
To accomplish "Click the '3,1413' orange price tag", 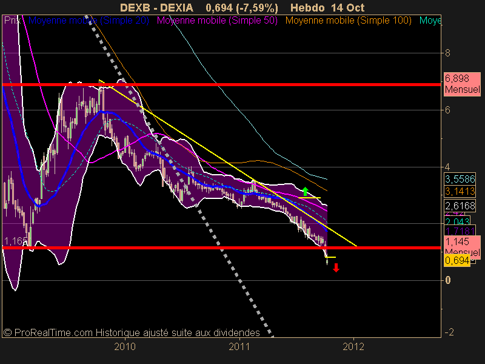I will pos(460,191).
